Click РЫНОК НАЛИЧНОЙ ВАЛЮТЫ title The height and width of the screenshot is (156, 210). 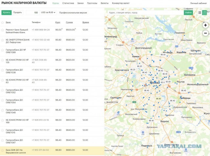pyautogui.click(x=24, y=3)
